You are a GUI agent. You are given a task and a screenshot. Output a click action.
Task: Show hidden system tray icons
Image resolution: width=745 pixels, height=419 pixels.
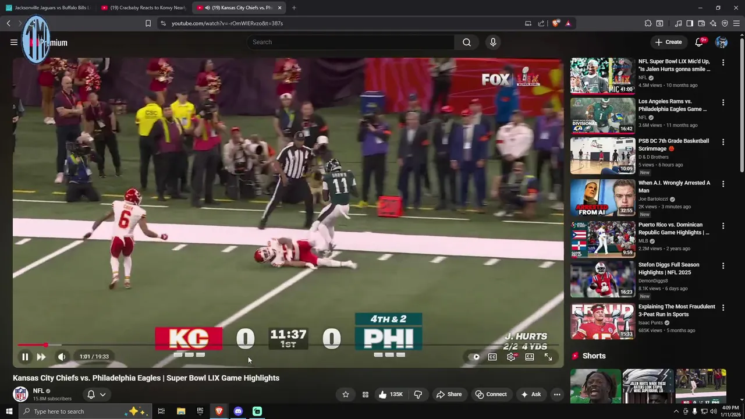coord(676,411)
